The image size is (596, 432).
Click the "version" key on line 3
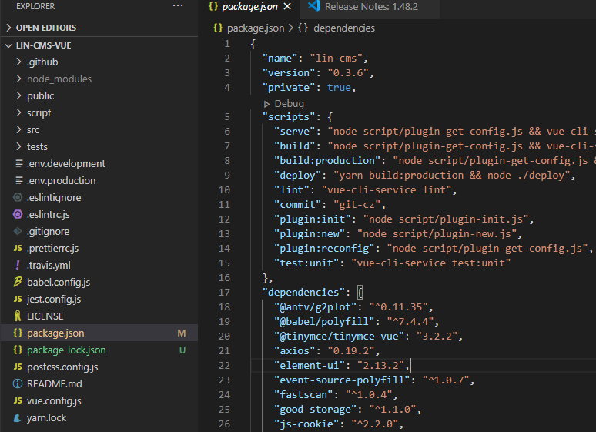[289, 72]
